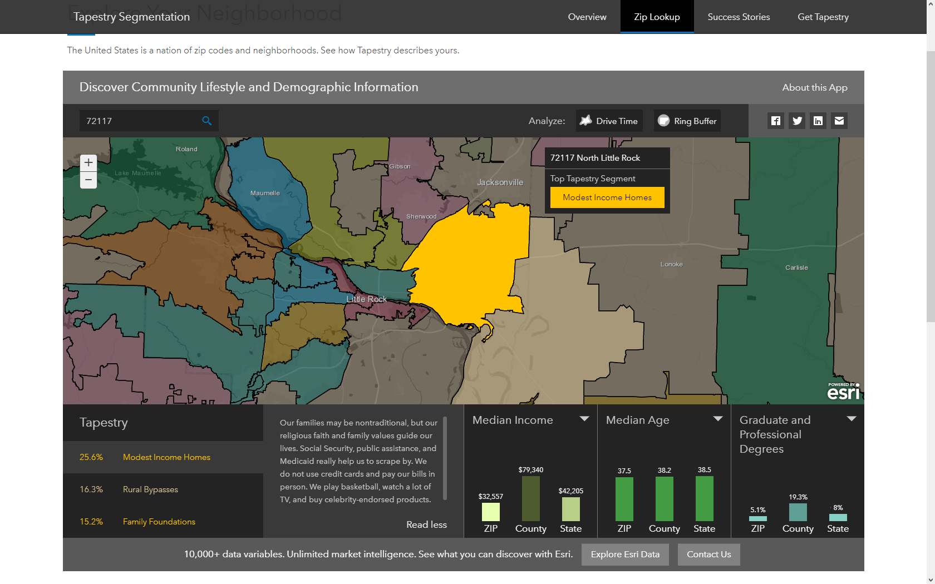
Task: Click Median Income County bar $79,340
Action: pyautogui.click(x=531, y=498)
